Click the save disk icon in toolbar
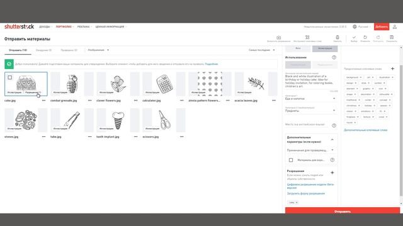The width and height of the screenshot is (403, 226). [392, 38]
